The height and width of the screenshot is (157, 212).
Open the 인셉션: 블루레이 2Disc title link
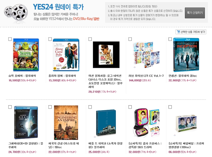pyautogui.click(x=183, y=76)
